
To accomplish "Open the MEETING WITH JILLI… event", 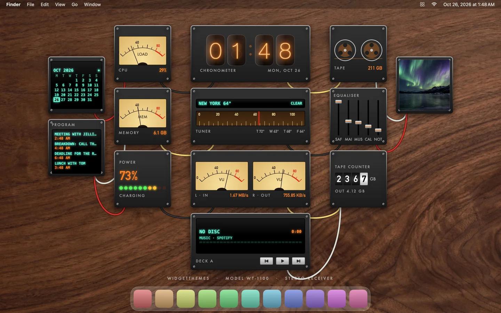I will [x=75, y=136].
